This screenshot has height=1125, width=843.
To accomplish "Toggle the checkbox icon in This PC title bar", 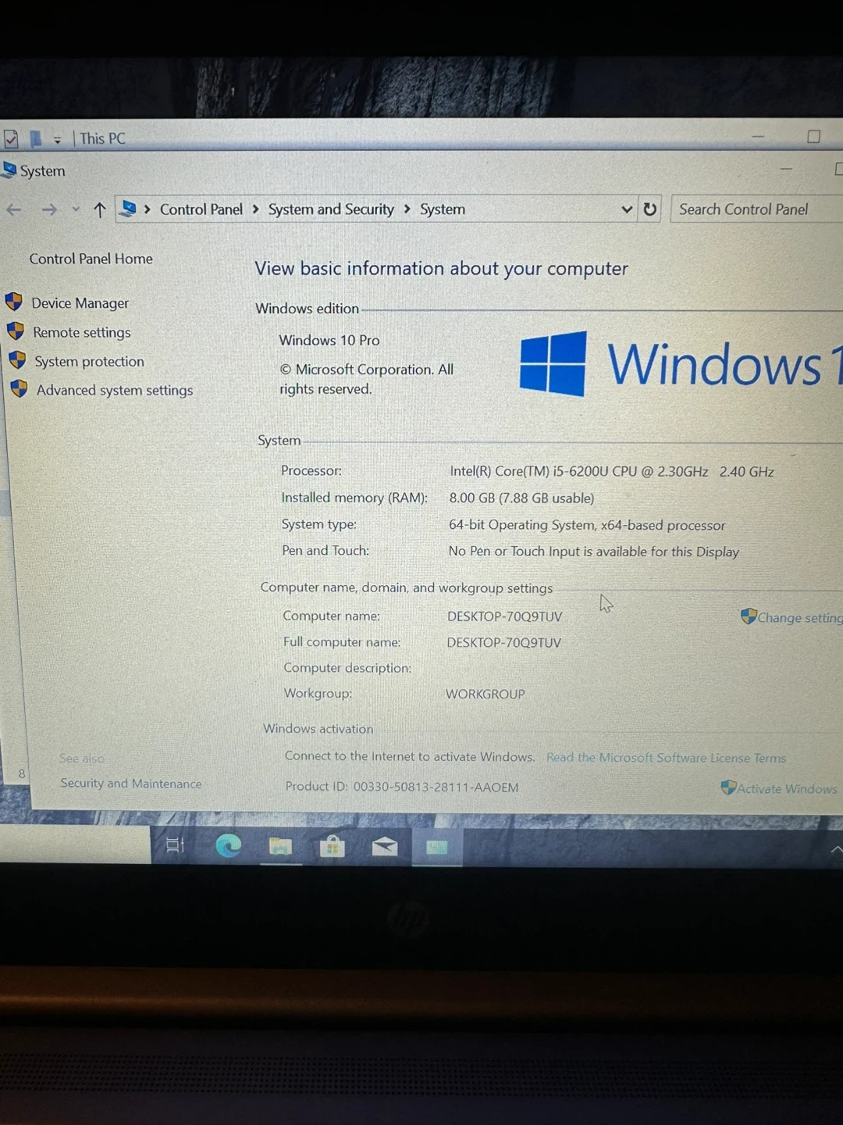I will 11,139.
